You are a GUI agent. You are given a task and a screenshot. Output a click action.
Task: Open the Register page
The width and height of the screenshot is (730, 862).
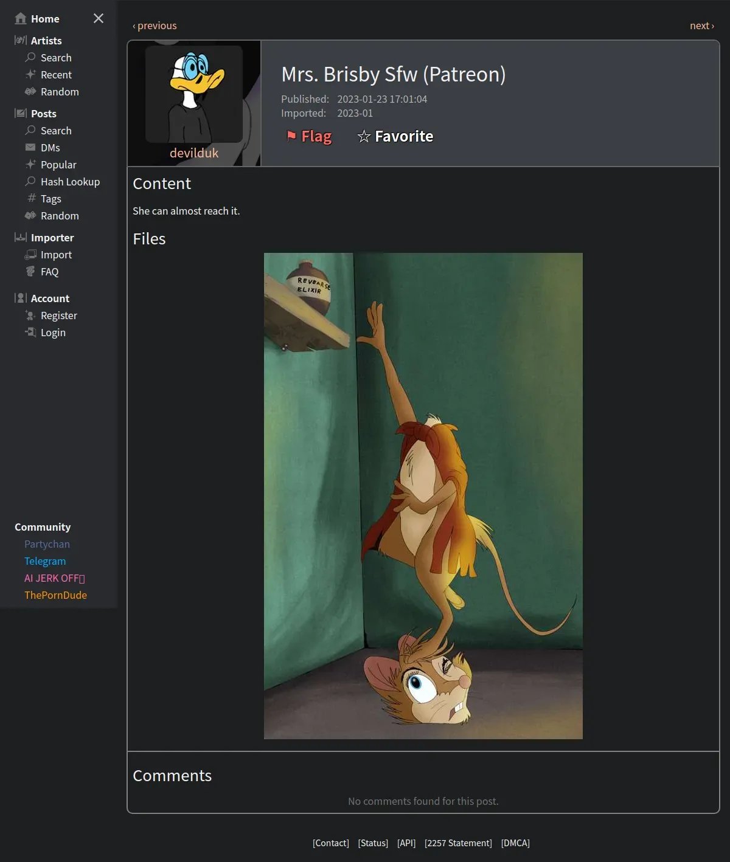pos(59,315)
